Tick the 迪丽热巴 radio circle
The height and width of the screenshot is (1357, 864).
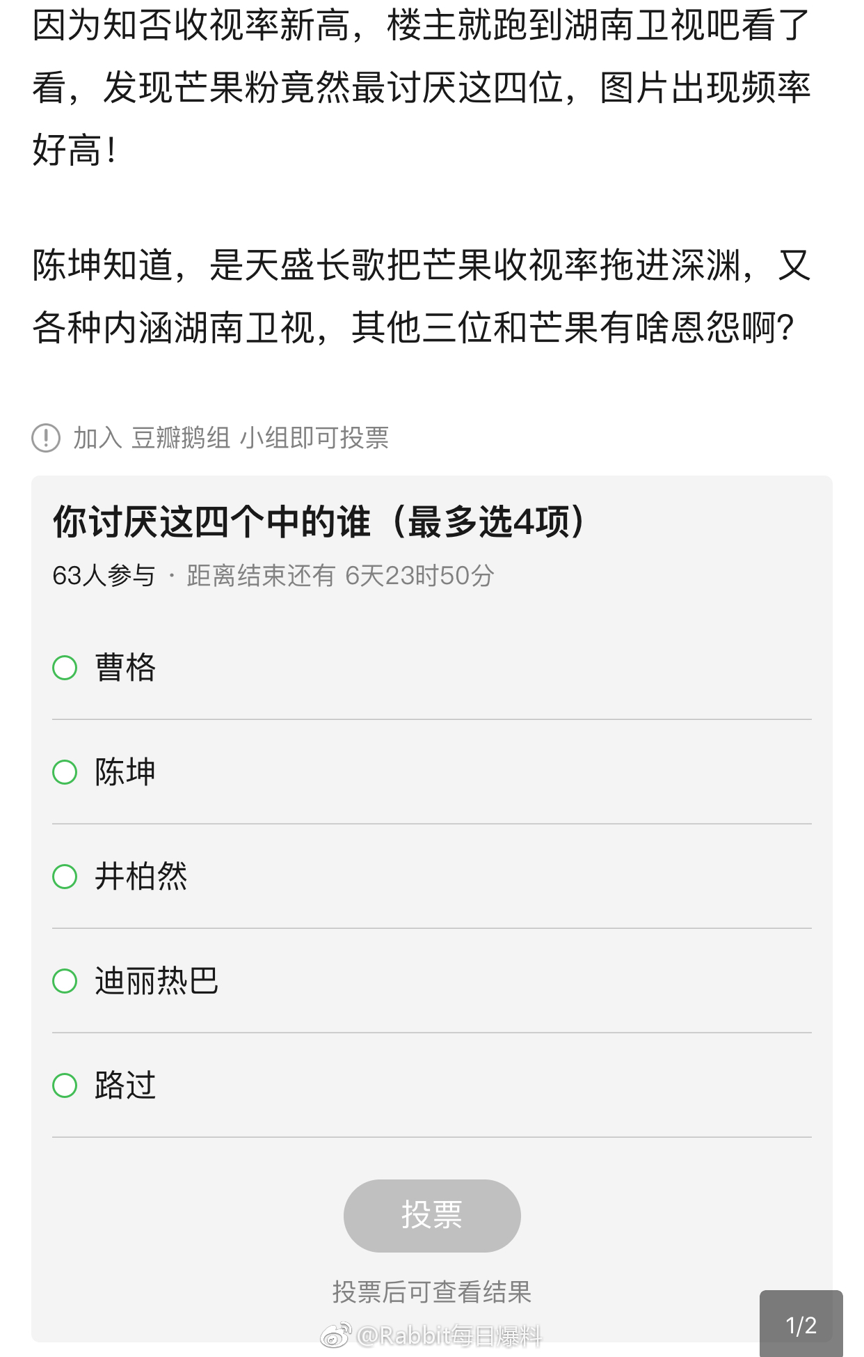pos(65,981)
